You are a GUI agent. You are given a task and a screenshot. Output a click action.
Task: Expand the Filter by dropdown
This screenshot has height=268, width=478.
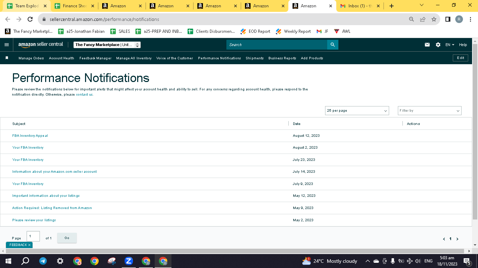pyautogui.click(x=430, y=111)
